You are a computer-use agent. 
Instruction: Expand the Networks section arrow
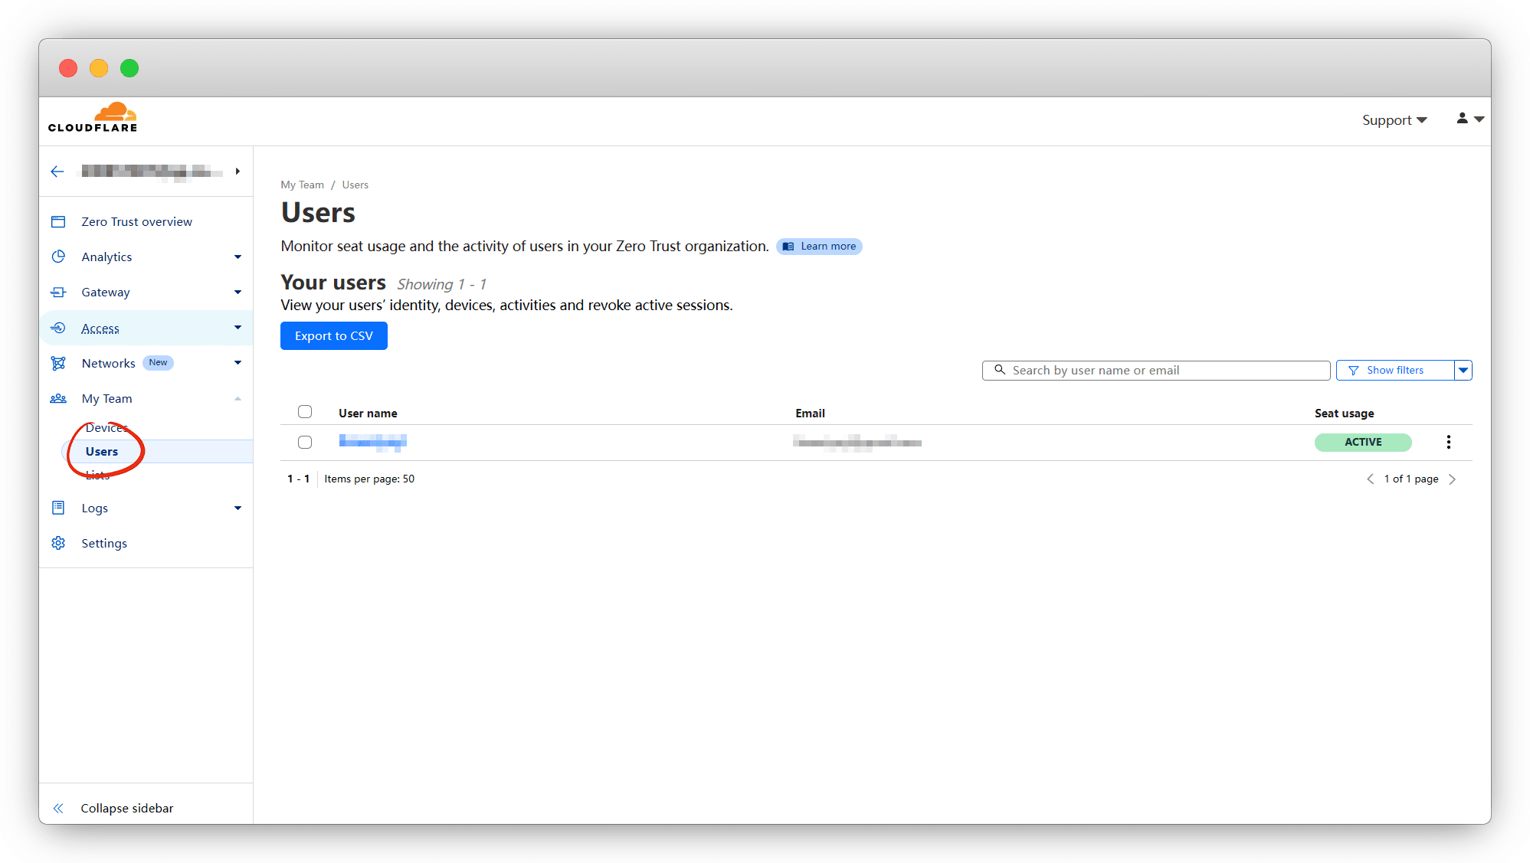pos(238,363)
